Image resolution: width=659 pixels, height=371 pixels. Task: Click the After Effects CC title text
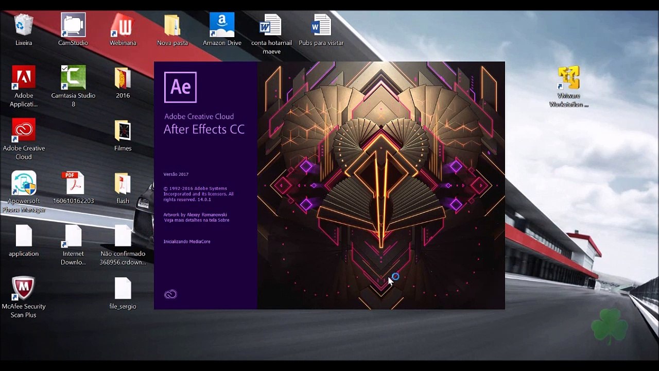coord(204,129)
